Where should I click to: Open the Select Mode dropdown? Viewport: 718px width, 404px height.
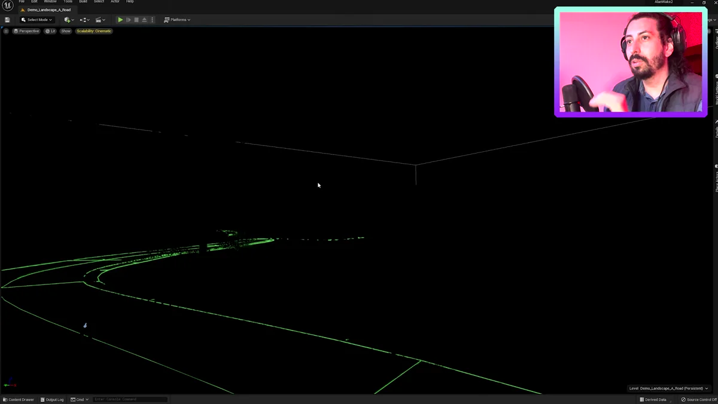click(x=36, y=20)
